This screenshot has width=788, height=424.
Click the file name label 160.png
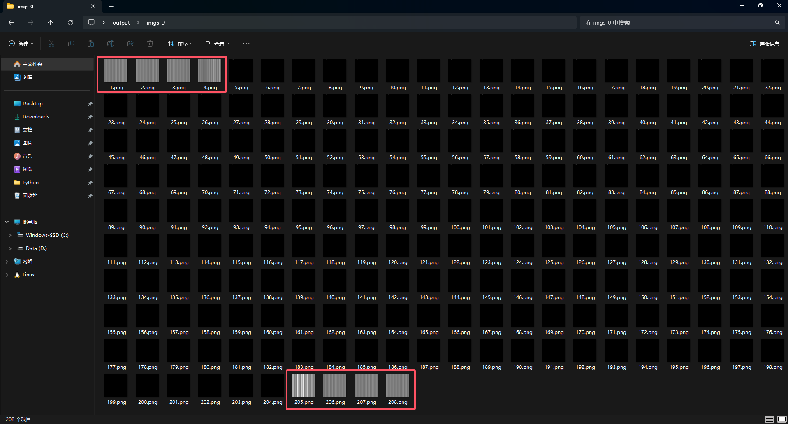273,332
